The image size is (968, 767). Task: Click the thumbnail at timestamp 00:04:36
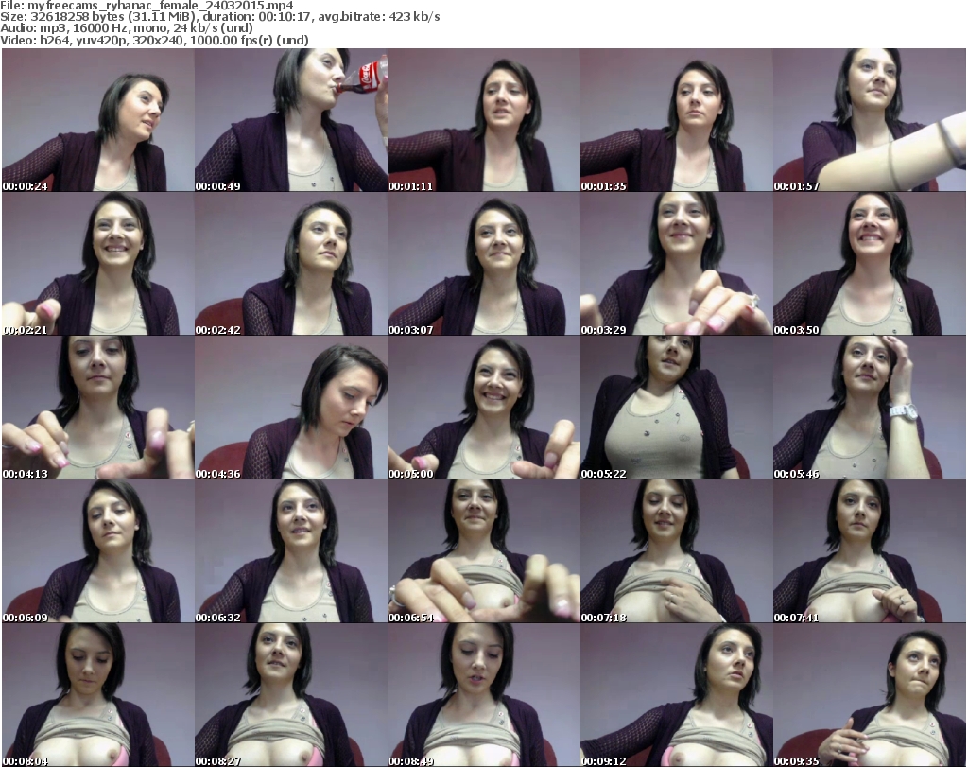tap(291, 408)
